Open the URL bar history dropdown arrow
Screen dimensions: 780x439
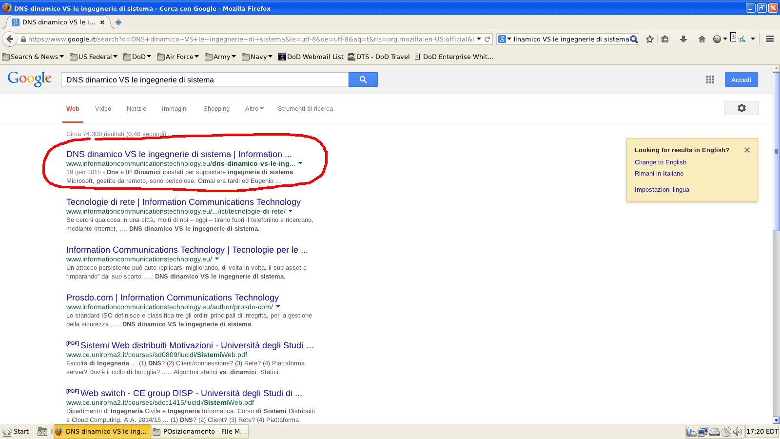point(479,39)
